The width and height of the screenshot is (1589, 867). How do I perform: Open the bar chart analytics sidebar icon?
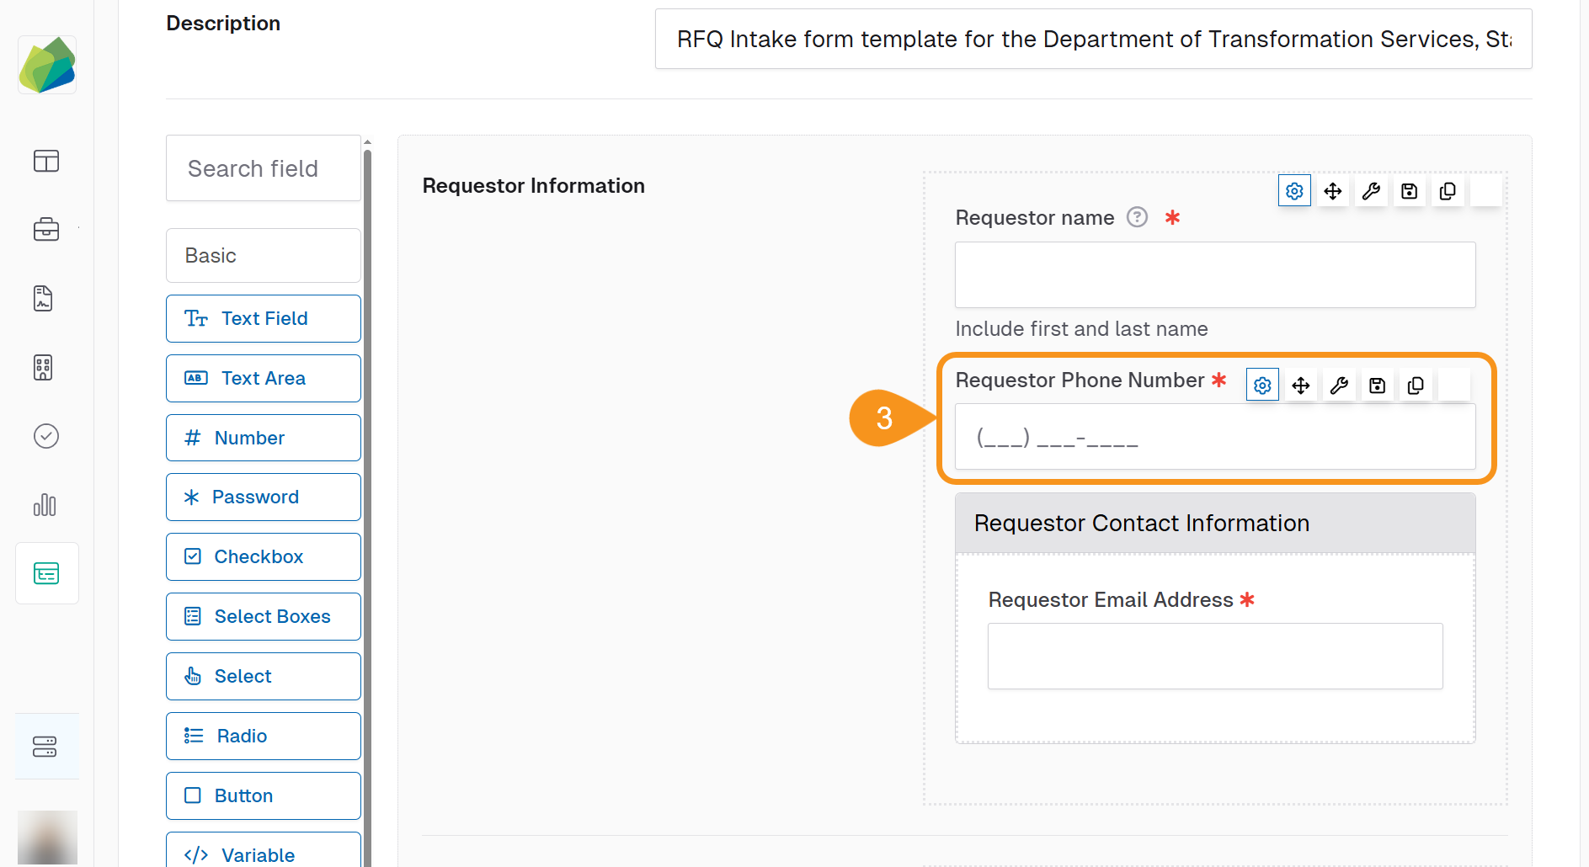pyautogui.click(x=45, y=505)
